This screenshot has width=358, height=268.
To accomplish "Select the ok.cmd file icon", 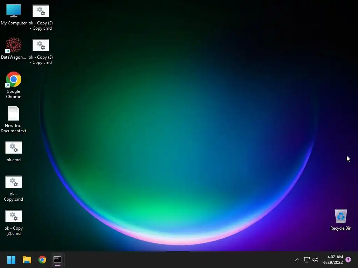I will click(14, 148).
